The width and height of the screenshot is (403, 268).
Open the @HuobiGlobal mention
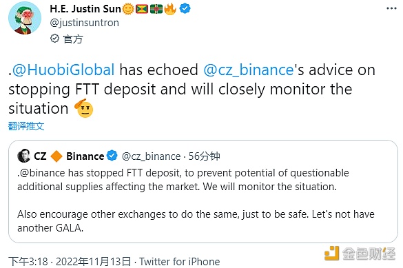point(63,70)
